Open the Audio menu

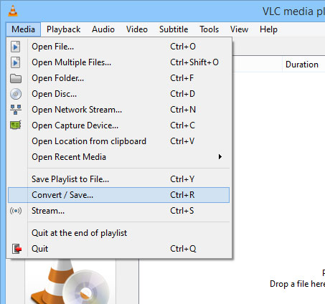point(103,29)
